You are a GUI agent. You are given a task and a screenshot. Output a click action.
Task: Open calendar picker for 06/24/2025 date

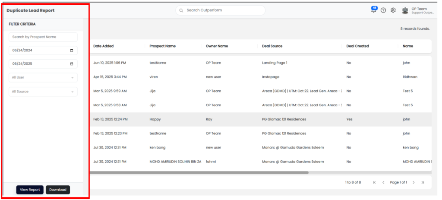[72, 64]
